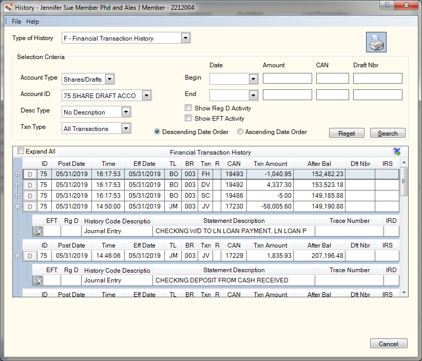Enable Show Reg D Activity checkbox

(188, 108)
